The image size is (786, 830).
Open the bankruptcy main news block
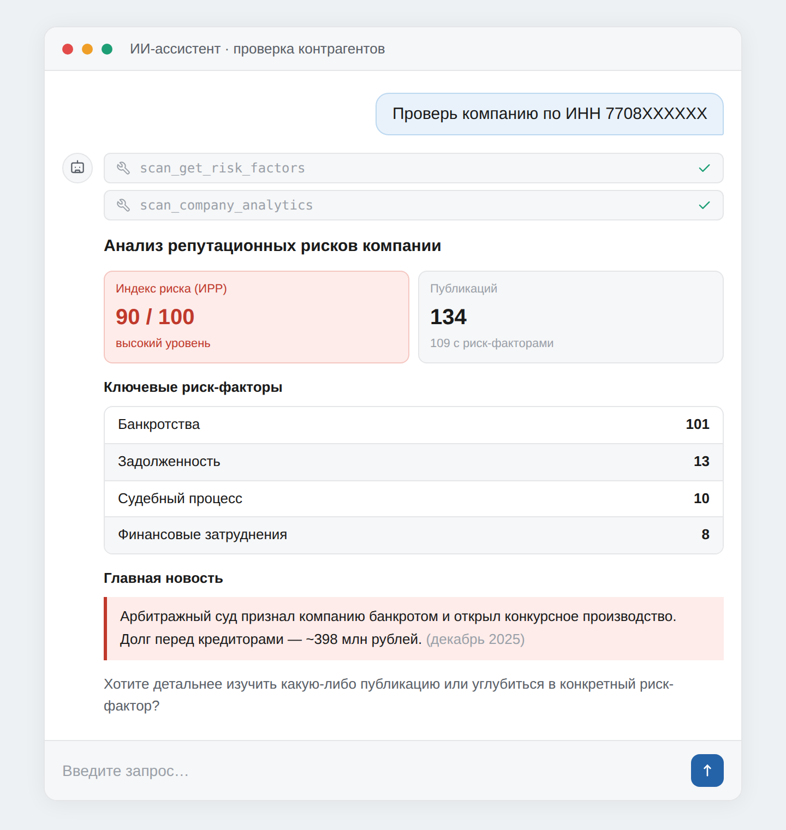pos(414,629)
